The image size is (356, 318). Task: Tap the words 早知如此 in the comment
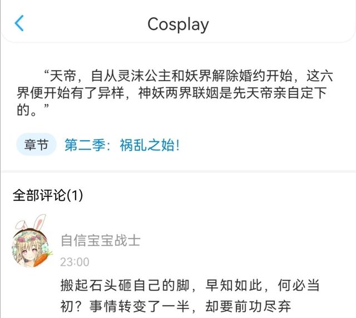[234, 285]
